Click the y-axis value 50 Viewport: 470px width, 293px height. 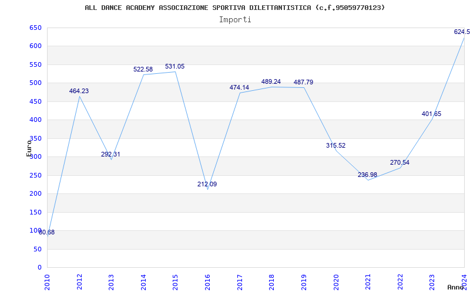[37, 249]
